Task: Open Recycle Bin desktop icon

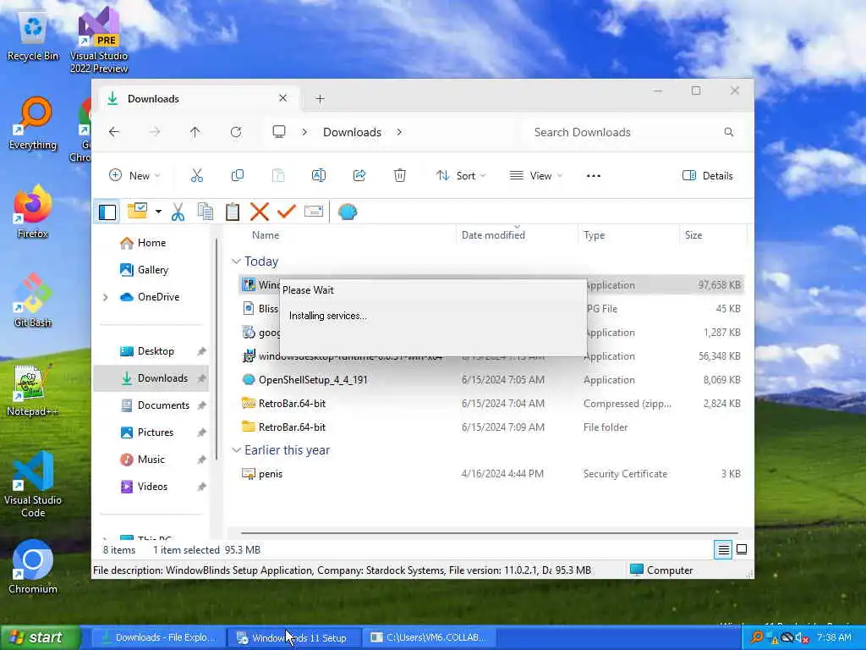Action: point(33,37)
